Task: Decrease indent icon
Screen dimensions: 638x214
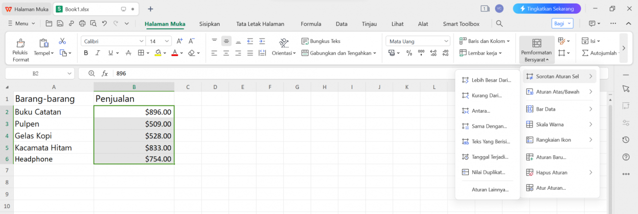Action: click(250, 41)
